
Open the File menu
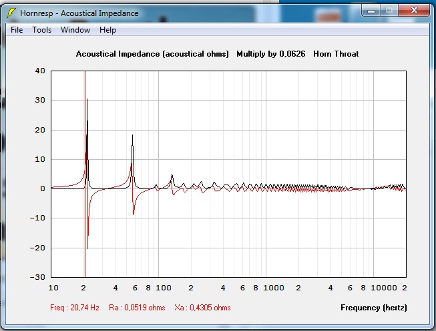(x=17, y=30)
